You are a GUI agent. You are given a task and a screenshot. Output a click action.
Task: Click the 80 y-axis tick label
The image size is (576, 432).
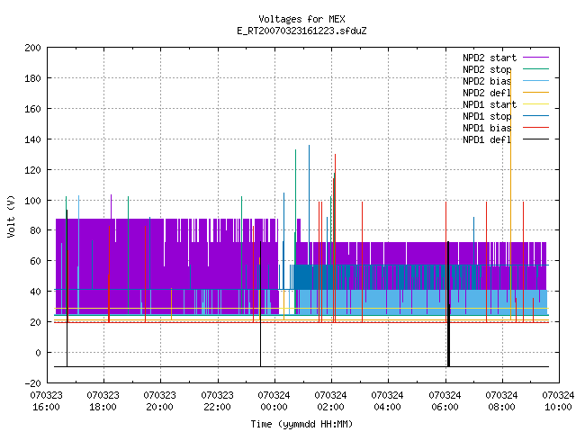36,230
